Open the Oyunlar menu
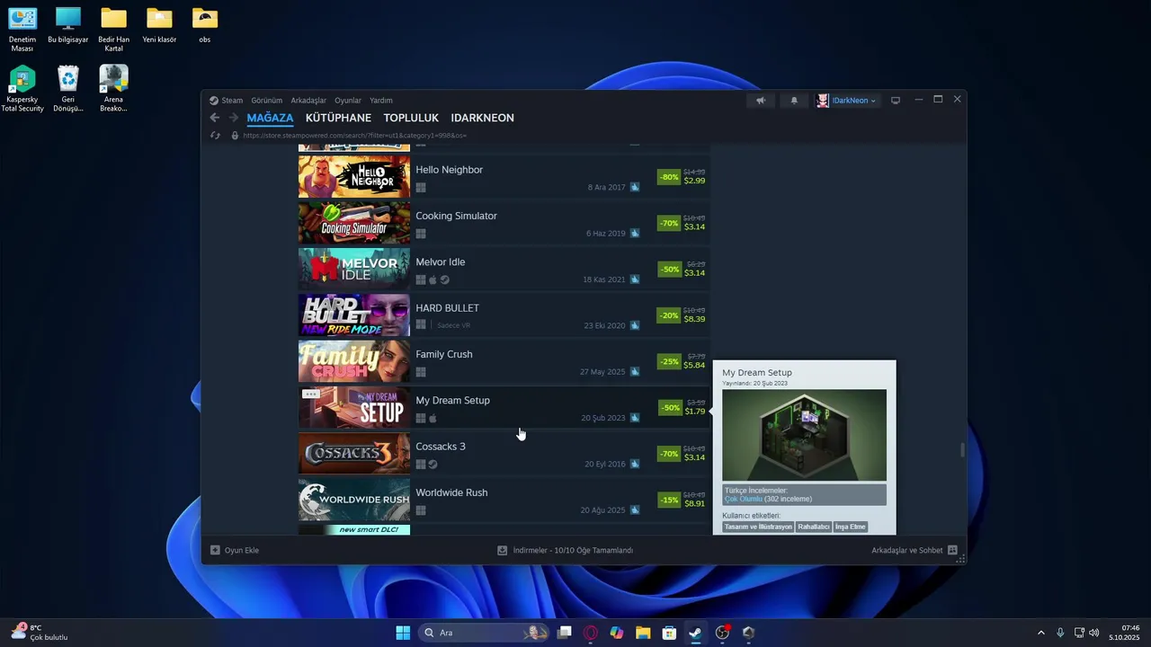1151x647 pixels. [x=348, y=101]
